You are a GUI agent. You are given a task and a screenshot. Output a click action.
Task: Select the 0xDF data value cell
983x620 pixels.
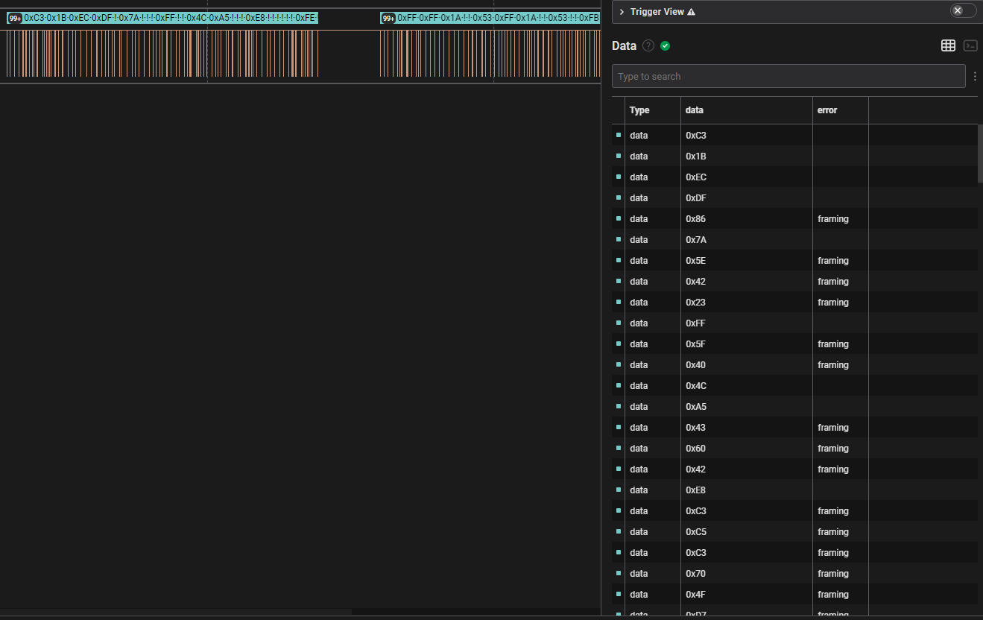tap(747, 197)
